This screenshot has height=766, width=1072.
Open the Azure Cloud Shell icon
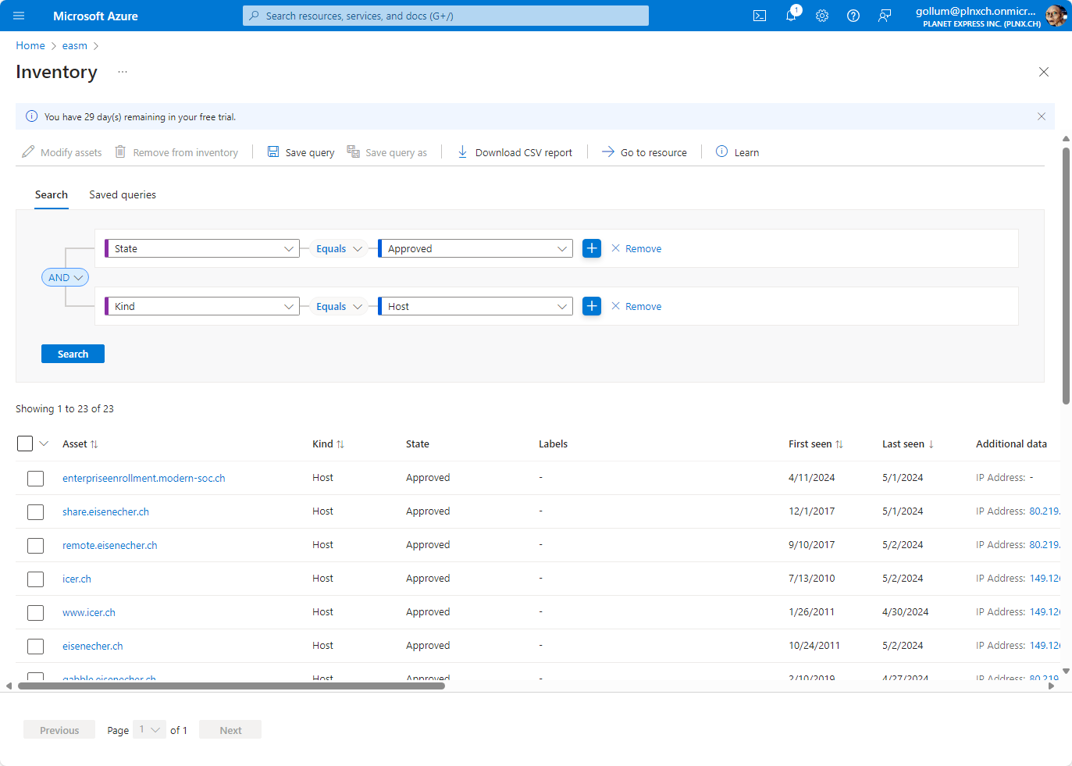pyautogui.click(x=759, y=16)
